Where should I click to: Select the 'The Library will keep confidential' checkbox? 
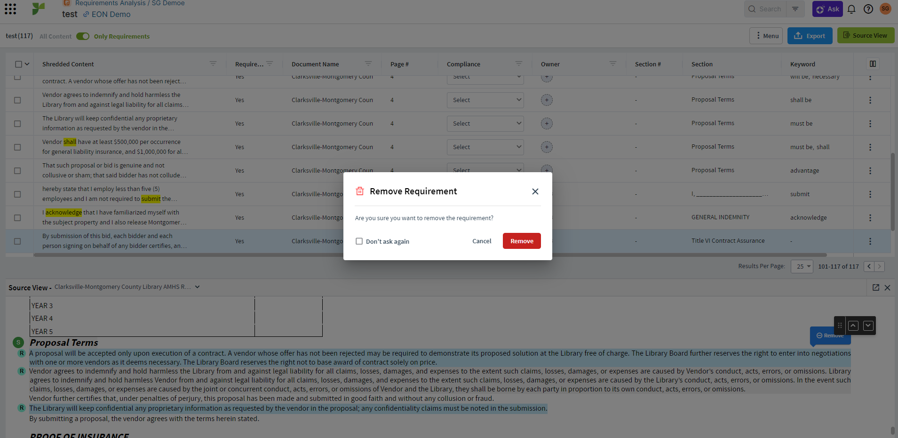17,124
